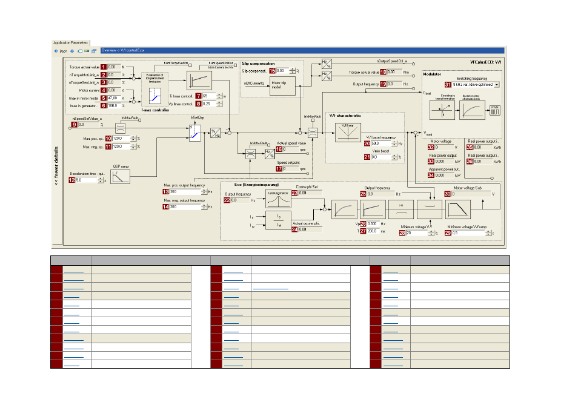Viewport: 578px width, 408px height.
Task: Click the Is/Iw divider block
Action: [x=278, y=220]
